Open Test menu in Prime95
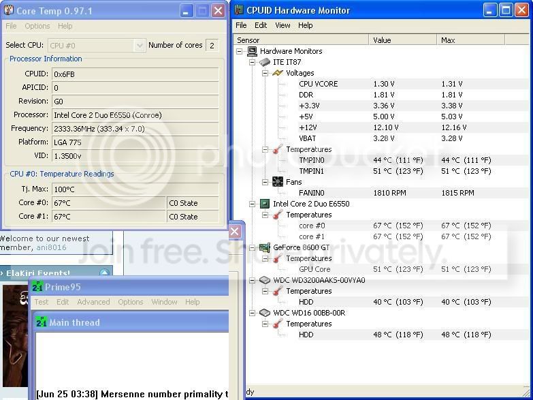The image size is (533, 400). [x=41, y=302]
